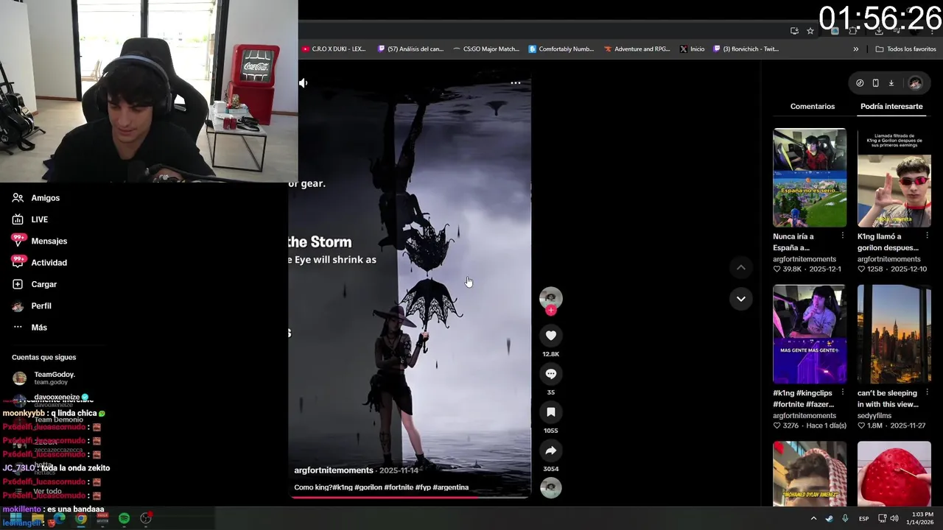
Task: Open LIVE section in the sidebar
Action: coord(30,219)
